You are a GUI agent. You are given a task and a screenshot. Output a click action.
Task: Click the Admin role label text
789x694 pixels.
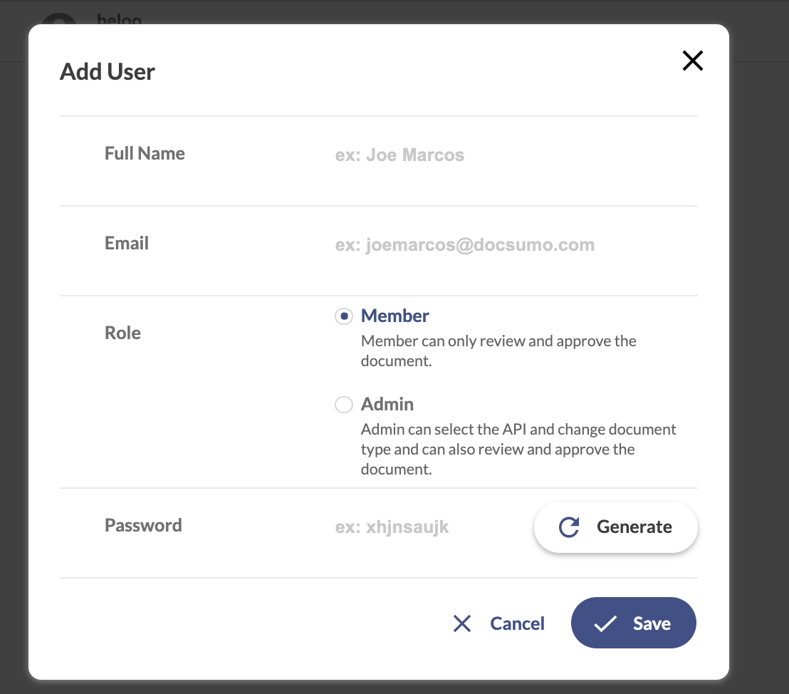pyautogui.click(x=387, y=404)
